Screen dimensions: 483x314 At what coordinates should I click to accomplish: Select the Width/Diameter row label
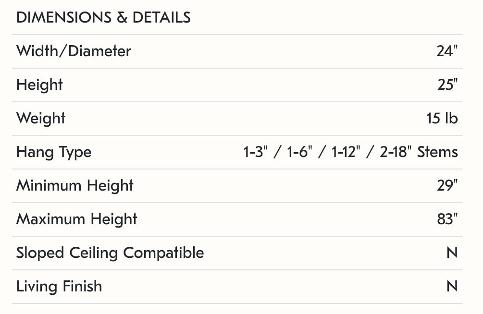[x=74, y=51]
